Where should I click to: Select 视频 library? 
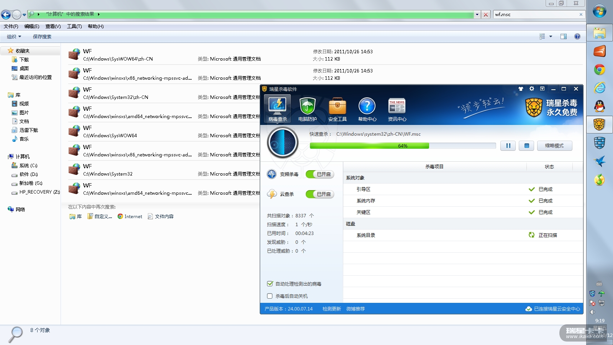(25, 104)
